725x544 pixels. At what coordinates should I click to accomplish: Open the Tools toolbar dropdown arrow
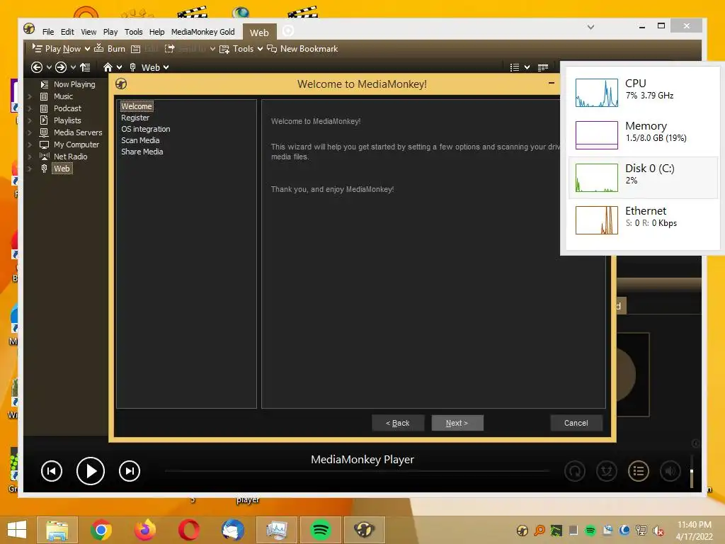coord(260,49)
